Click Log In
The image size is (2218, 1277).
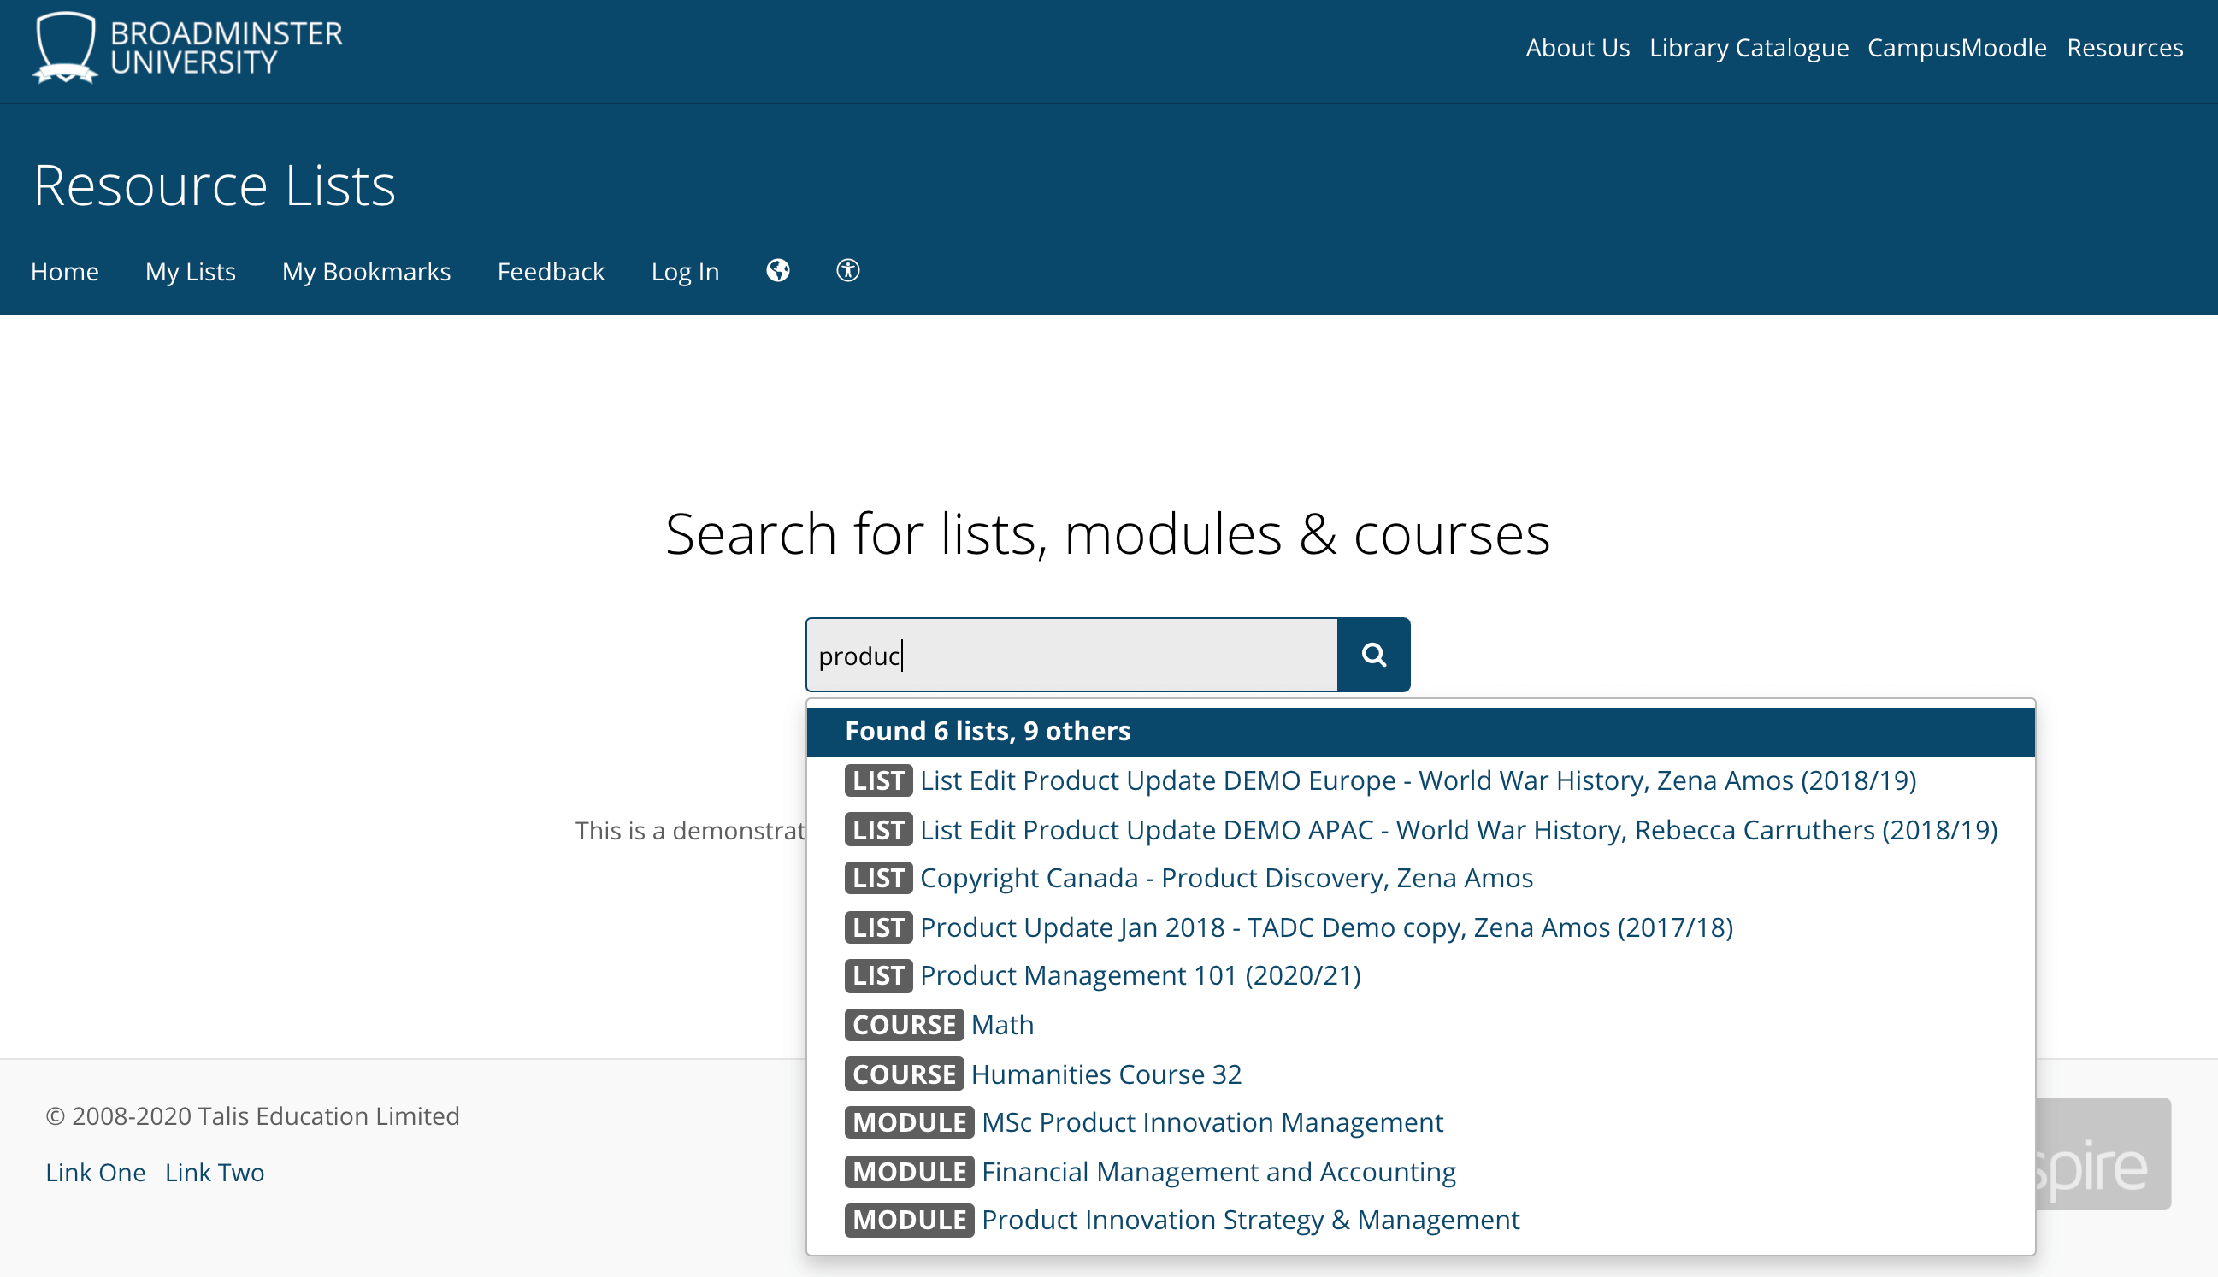coord(685,271)
